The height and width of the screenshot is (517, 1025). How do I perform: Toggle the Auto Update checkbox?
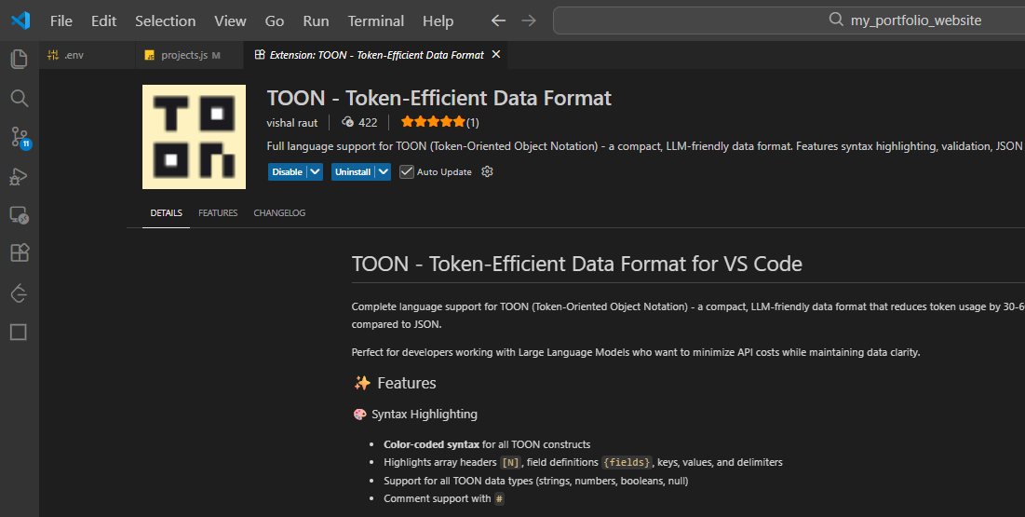[407, 171]
